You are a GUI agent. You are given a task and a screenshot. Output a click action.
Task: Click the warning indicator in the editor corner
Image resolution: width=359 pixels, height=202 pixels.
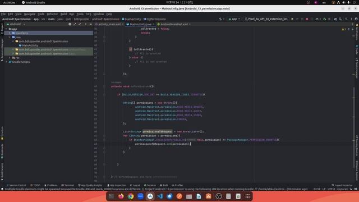coord(344,29)
